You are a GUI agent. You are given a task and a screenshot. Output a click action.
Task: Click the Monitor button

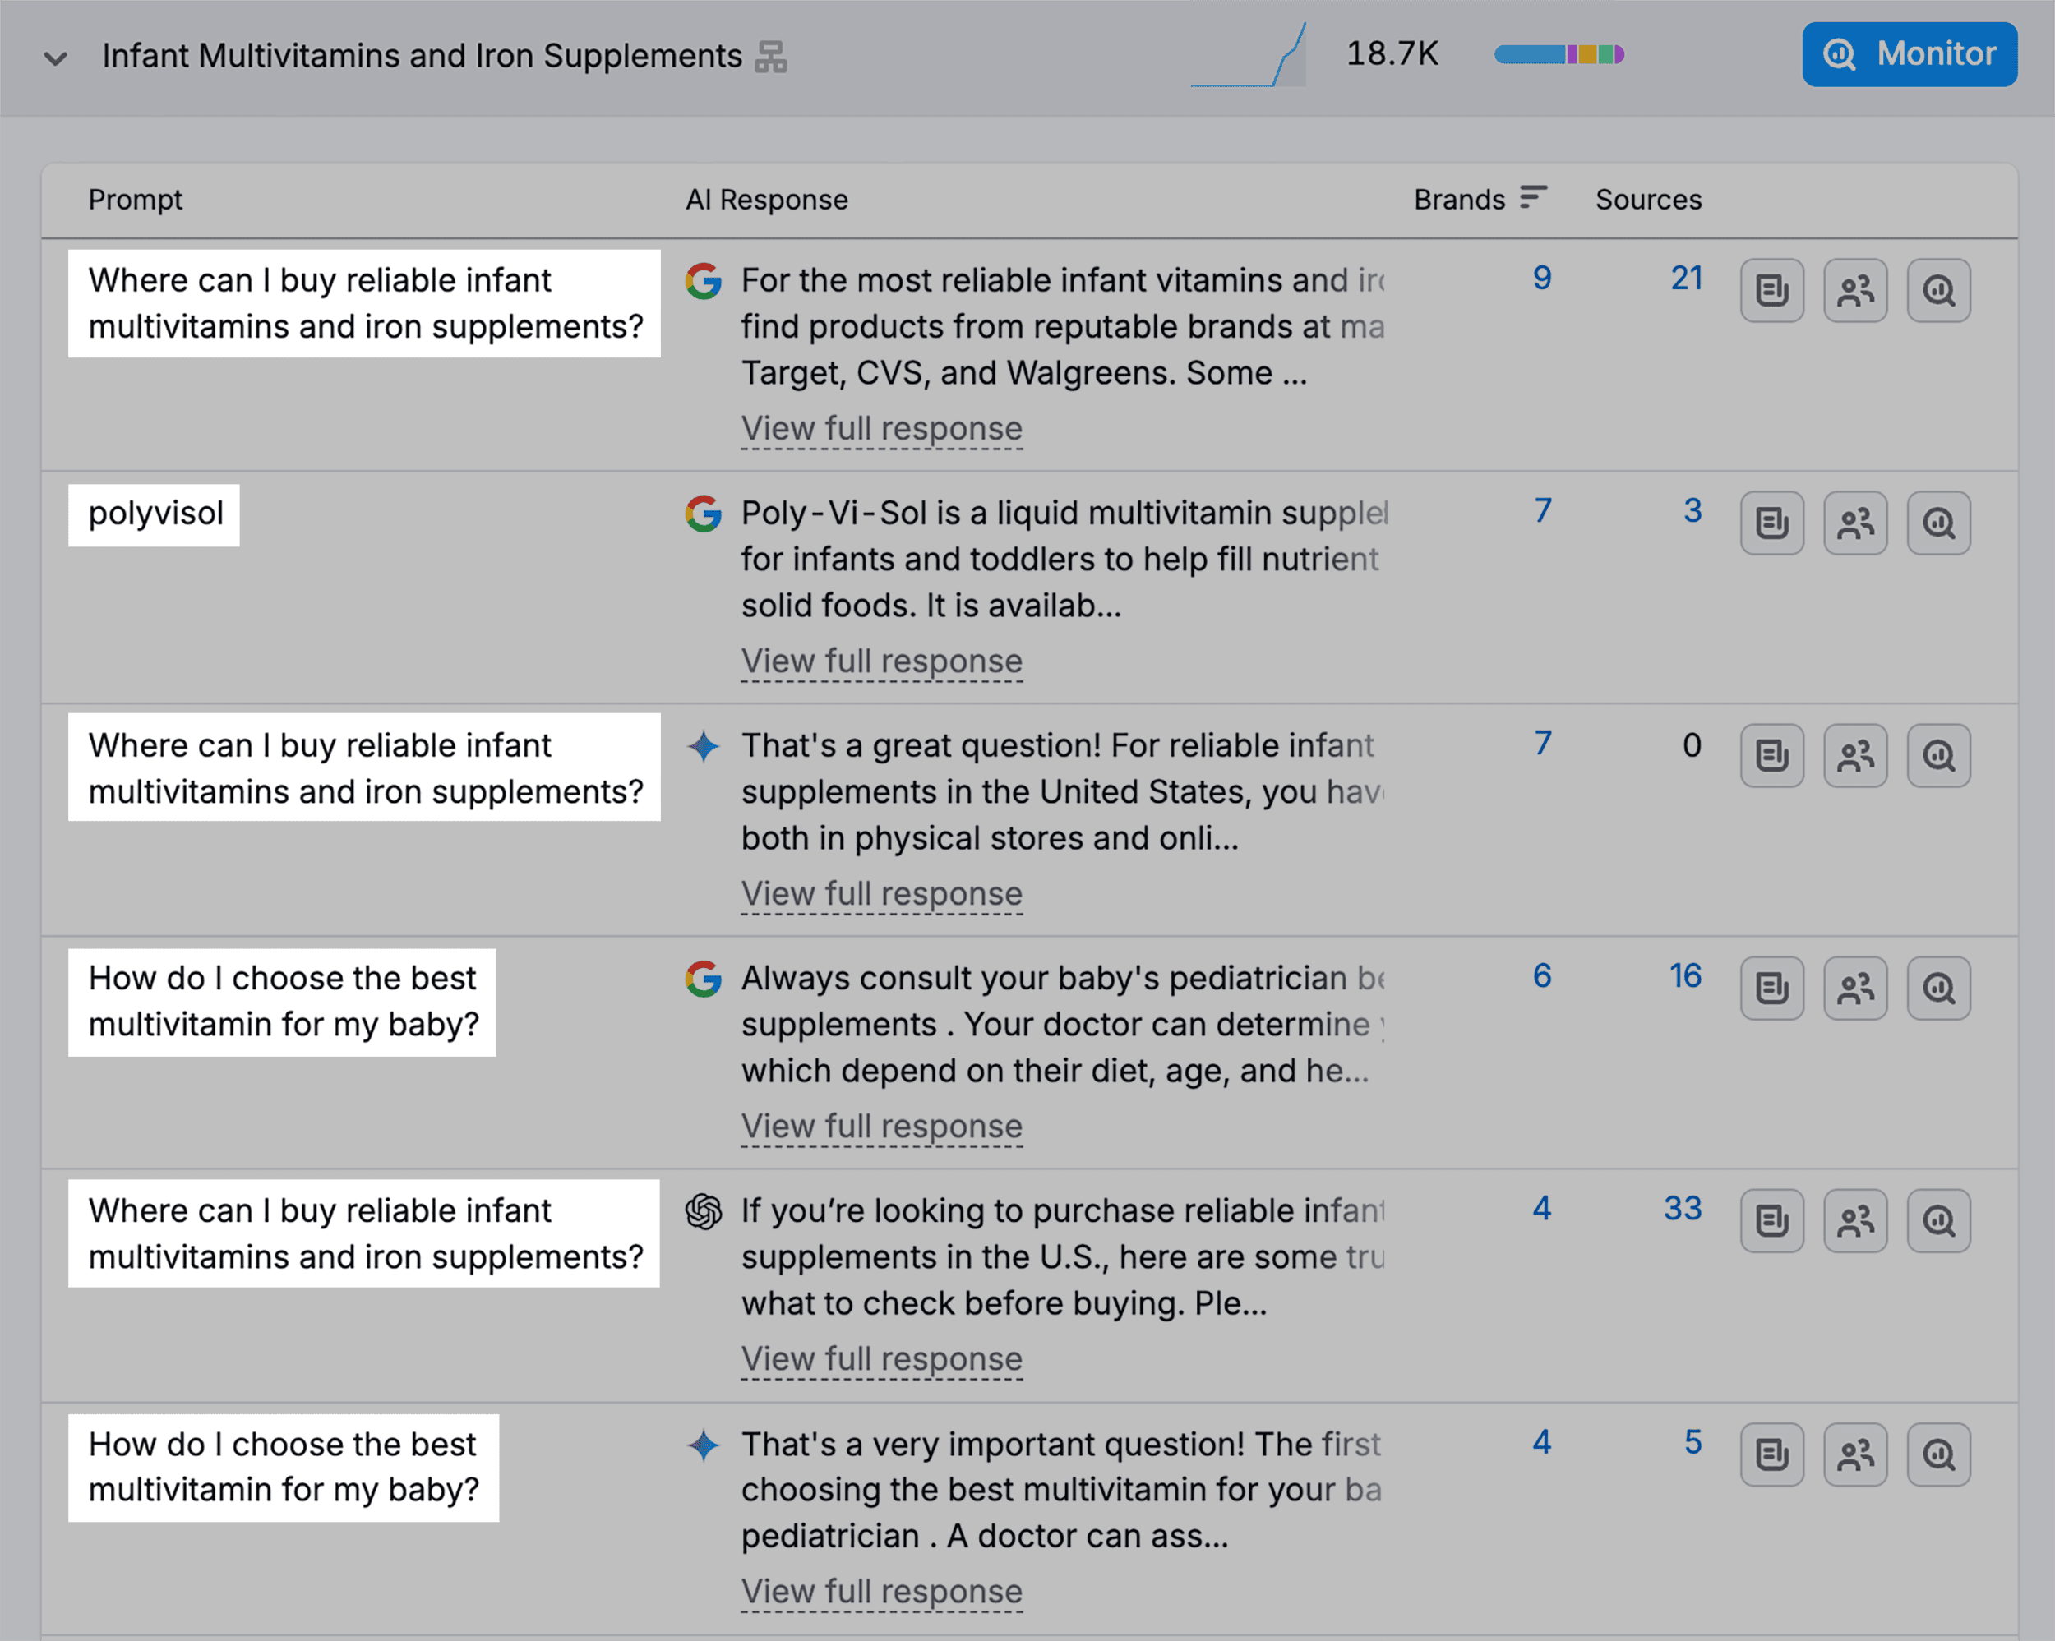[x=1910, y=54]
